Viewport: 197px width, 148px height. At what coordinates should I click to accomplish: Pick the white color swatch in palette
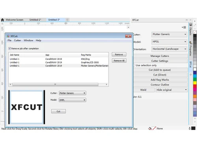[x=195, y=69]
